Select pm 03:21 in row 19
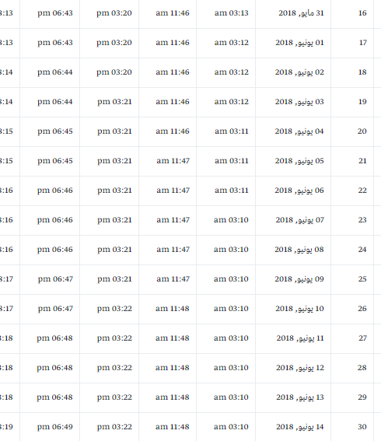This screenshot has width=381, height=441. tap(114, 102)
